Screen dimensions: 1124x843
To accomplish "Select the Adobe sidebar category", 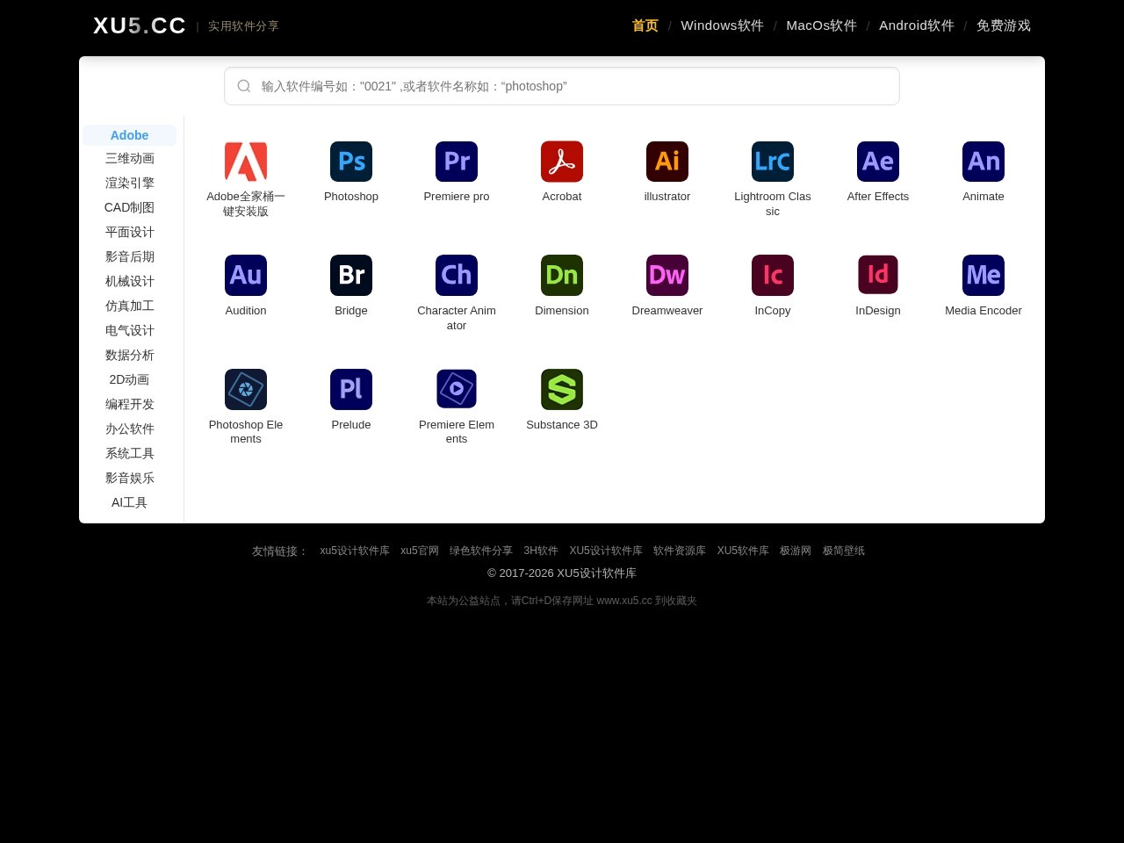I will [x=129, y=135].
